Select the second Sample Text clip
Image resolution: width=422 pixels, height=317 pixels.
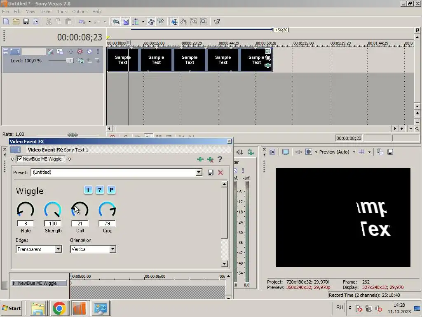[156, 60]
